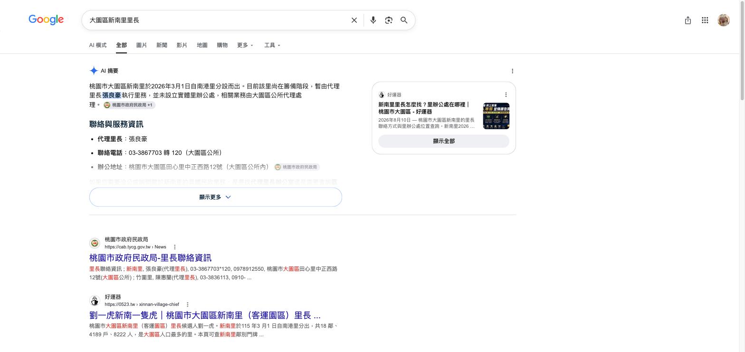Open the 工具 dropdown

pos(272,45)
